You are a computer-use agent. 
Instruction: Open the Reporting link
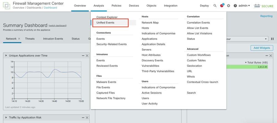[266, 16]
